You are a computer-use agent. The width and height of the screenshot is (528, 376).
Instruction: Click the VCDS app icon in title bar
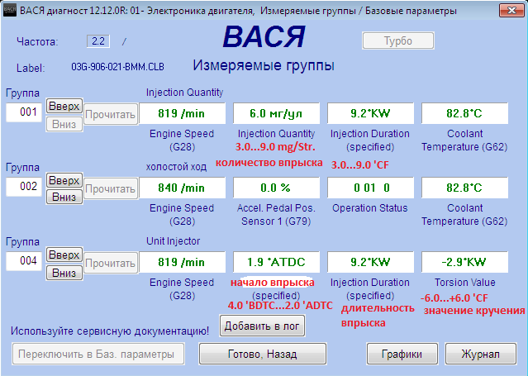(x=10, y=9)
